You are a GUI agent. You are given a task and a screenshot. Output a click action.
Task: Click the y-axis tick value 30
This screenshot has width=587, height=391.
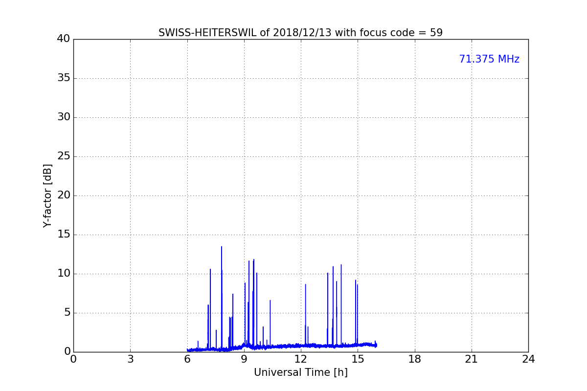pos(64,117)
